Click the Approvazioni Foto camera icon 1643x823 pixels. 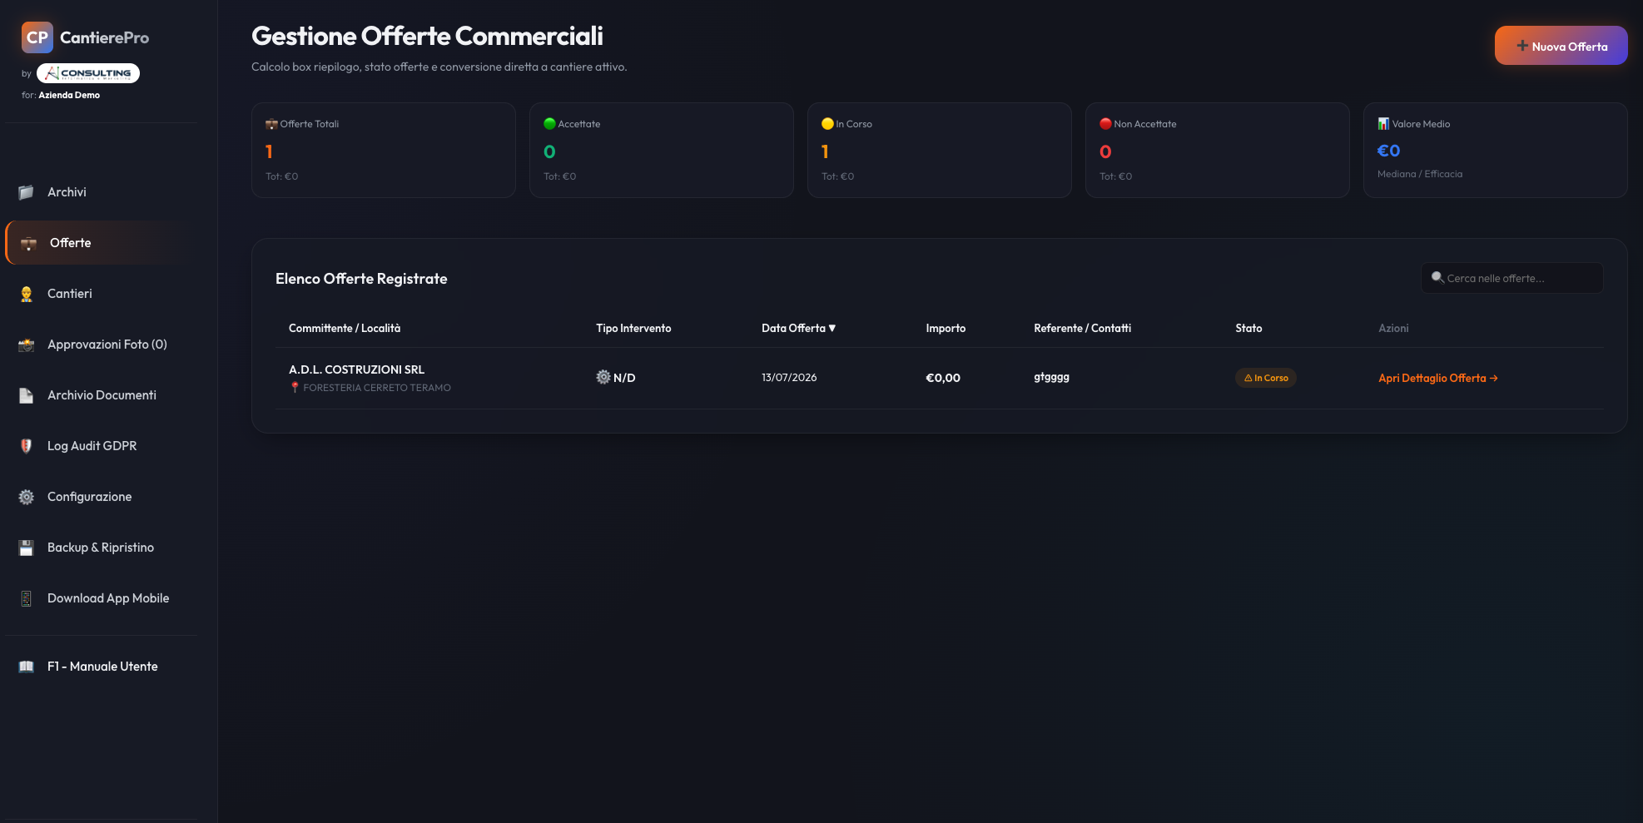click(x=27, y=345)
